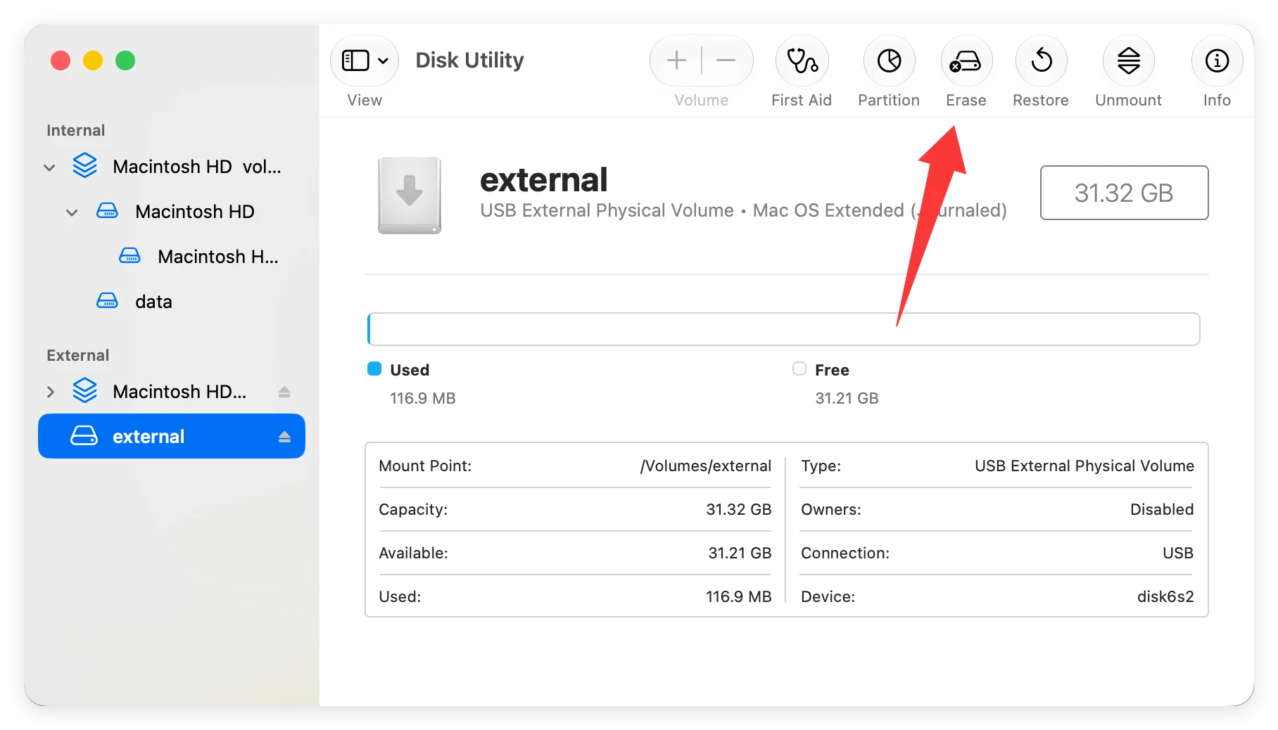Click the Used 116.9 MB legend value
The width and height of the screenshot is (1278, 730).
click(423, 398)
